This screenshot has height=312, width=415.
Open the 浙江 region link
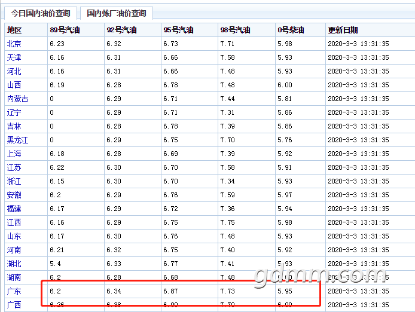[x=14, y=181]
